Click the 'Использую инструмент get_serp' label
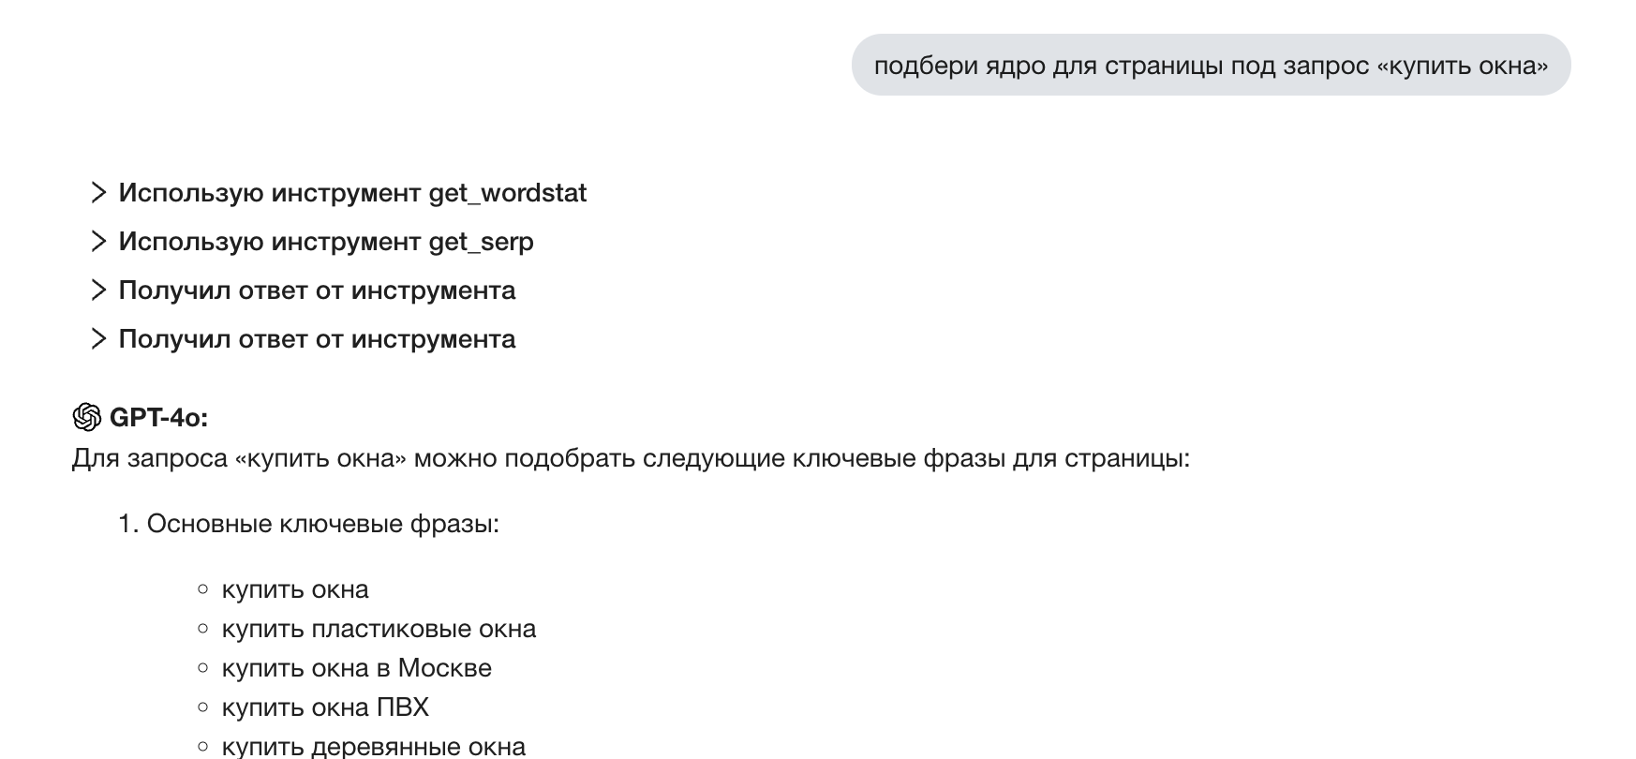The height and width of the screenshot is (759, 1636). (326, 242)
